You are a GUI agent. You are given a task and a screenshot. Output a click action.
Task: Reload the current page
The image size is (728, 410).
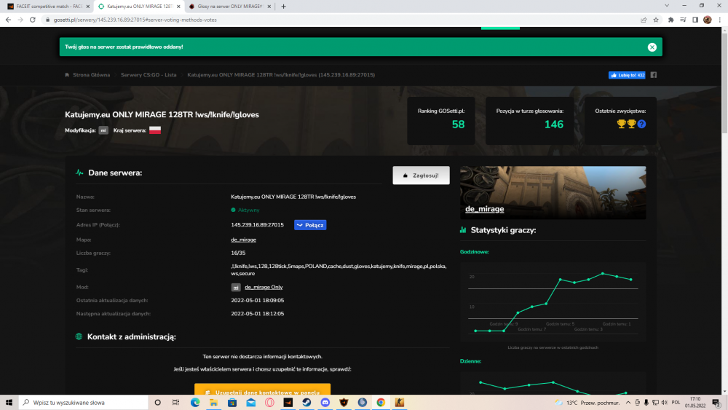(33, 20)
